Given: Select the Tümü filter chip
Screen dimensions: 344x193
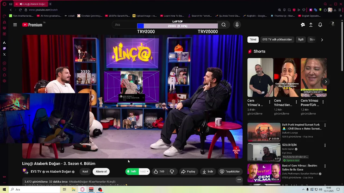Looking at the screenshot, I should click(x=253, y=39).
